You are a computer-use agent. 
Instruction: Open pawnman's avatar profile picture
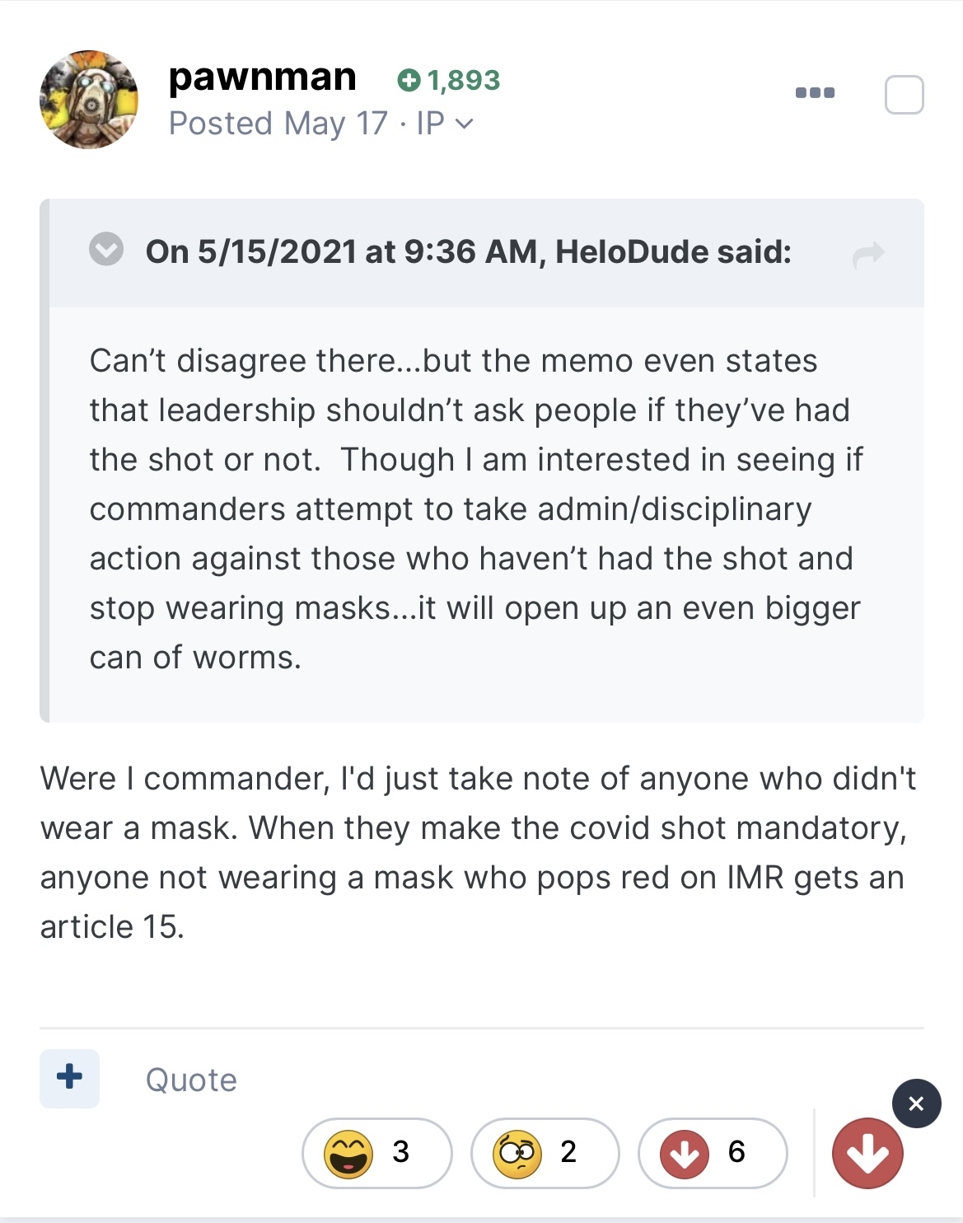tap(89, 100)
